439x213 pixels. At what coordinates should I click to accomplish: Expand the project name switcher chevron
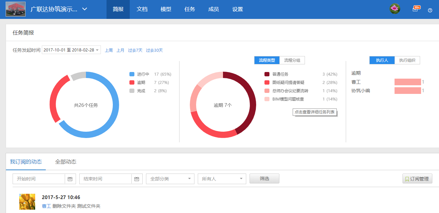pyautogui.click(x=84, y=9)
